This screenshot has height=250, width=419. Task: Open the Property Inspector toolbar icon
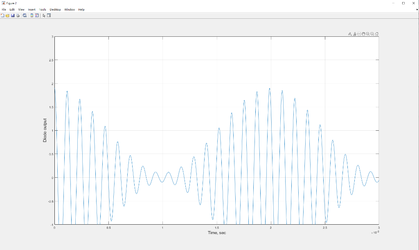pyautogui.click(x=49, y=15)
